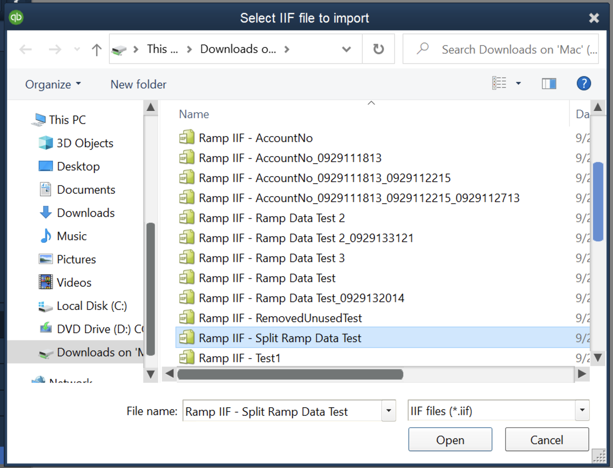Select file AccountNo_0929111813_0929112215_0929112713

click(349, 198)
